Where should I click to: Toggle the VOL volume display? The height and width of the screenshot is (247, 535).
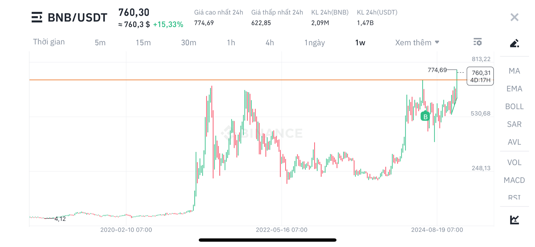pos(514,162)
